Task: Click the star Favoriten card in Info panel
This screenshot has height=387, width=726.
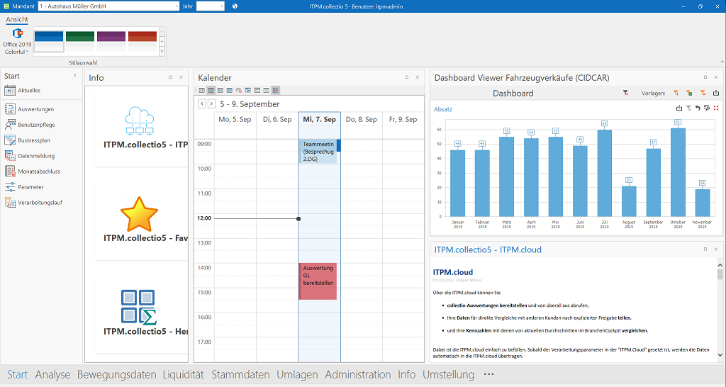Action: (x=141, y=223)
